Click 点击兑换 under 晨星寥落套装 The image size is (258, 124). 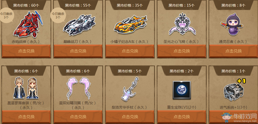[x=26, y=117]
